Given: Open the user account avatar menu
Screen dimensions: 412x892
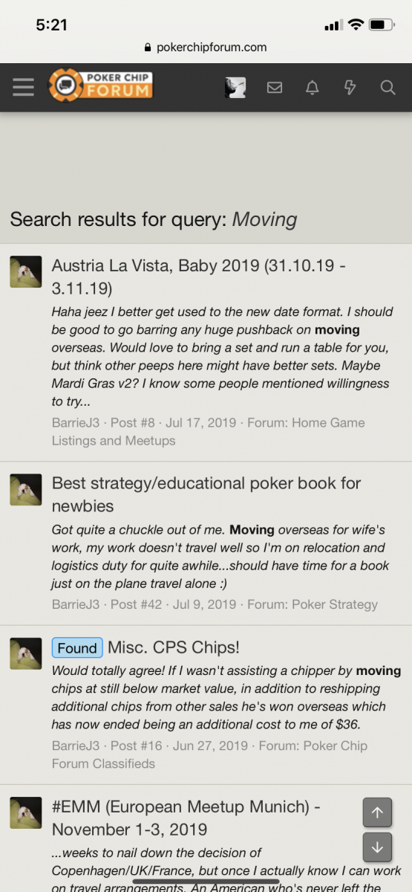Looking at the screenshot, I should pyautogui.click(x=235, y=88).
